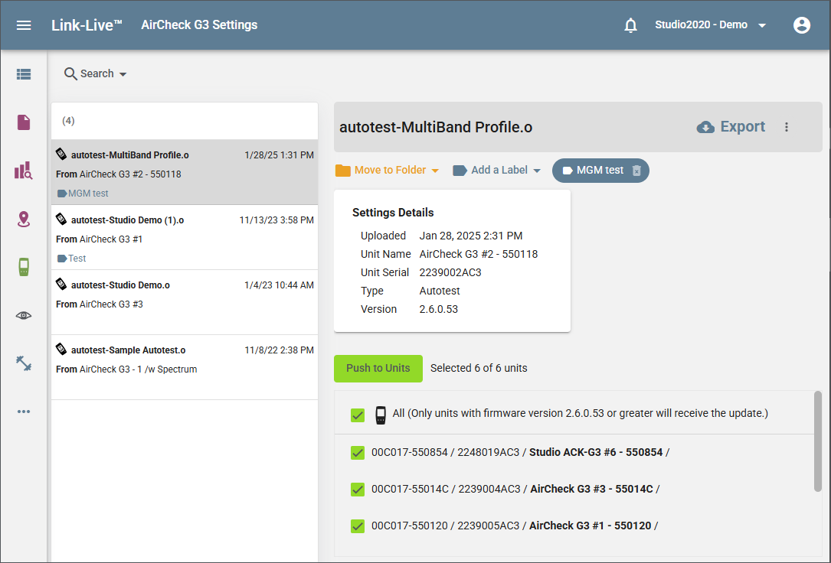Open the chart analysis sidebar icon
The width and height of the screenshot is (831, 563).
coord(24,171)
